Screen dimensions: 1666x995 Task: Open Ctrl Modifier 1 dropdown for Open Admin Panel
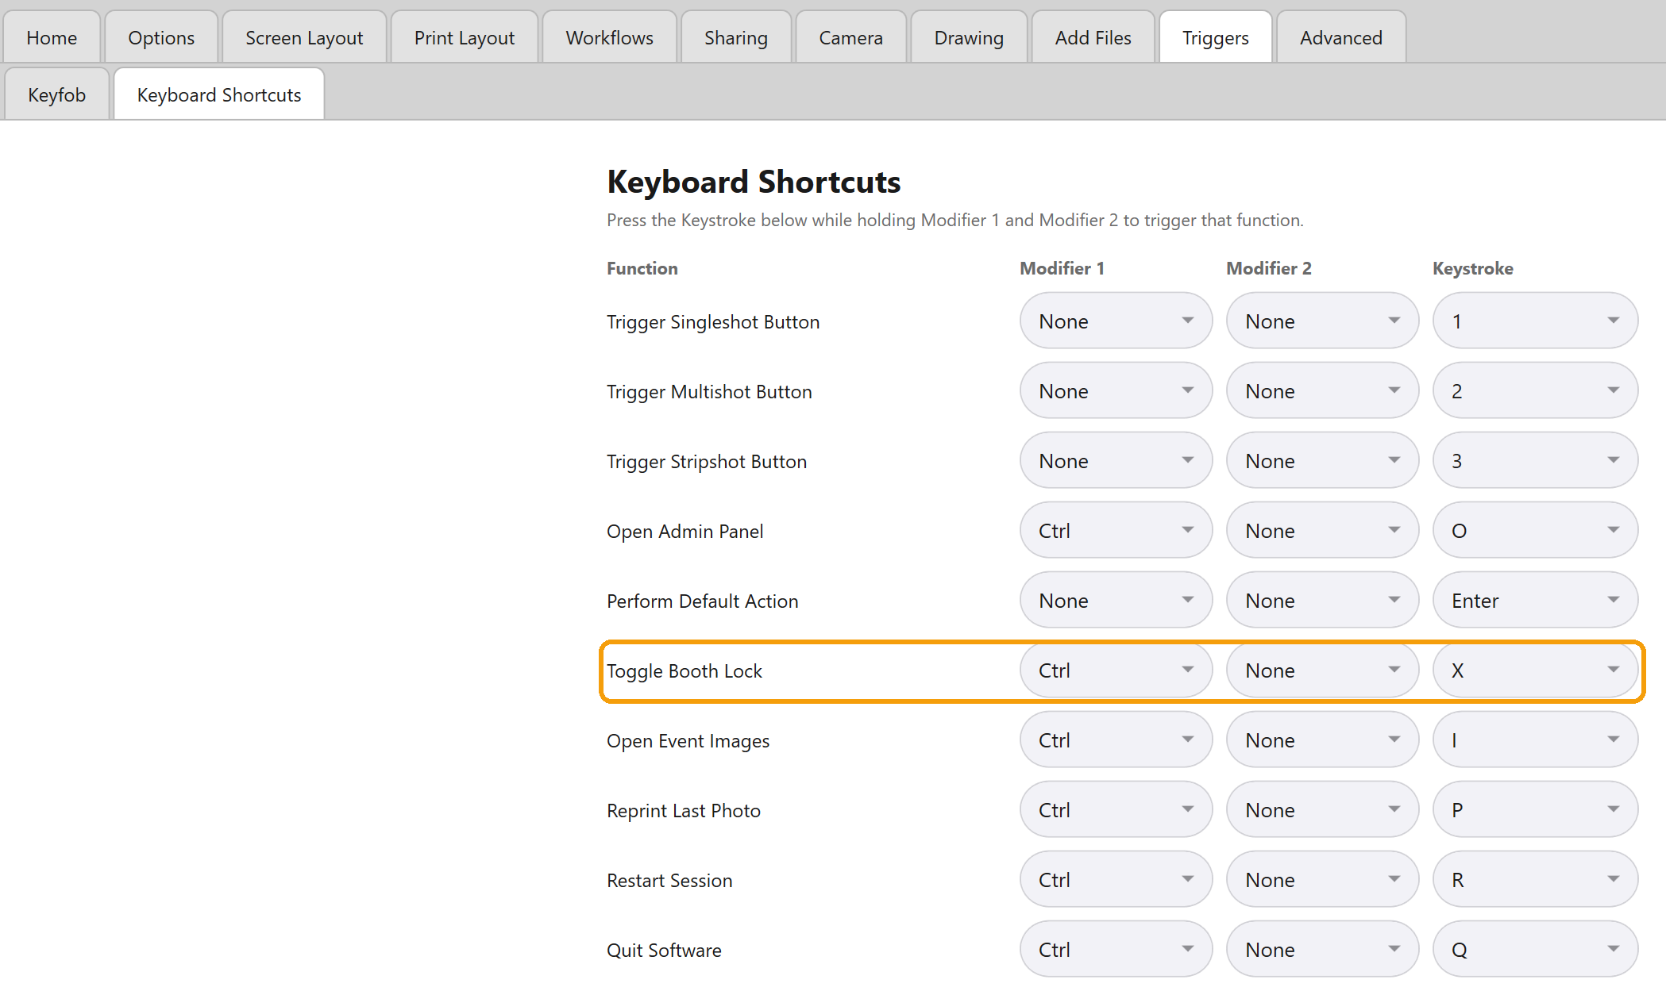coord(1116,530)
